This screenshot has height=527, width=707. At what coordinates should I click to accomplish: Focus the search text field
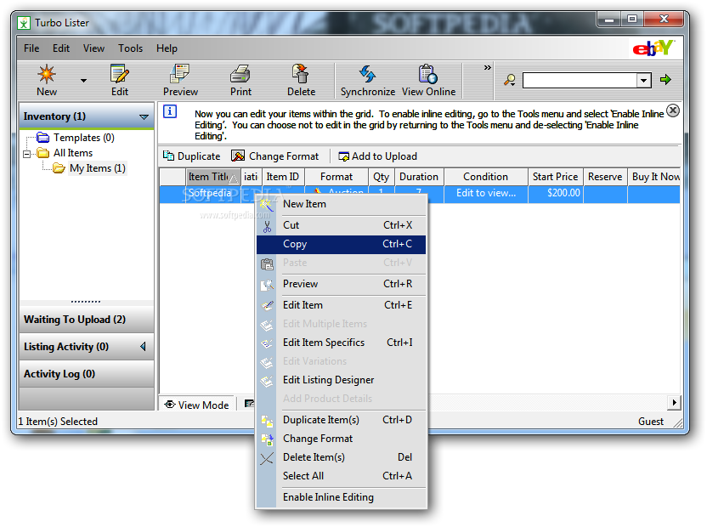click(x=580, y=80)
